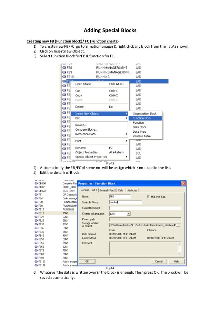Click MOD_ERR symbolic name in block list

(x=69, y=191)
